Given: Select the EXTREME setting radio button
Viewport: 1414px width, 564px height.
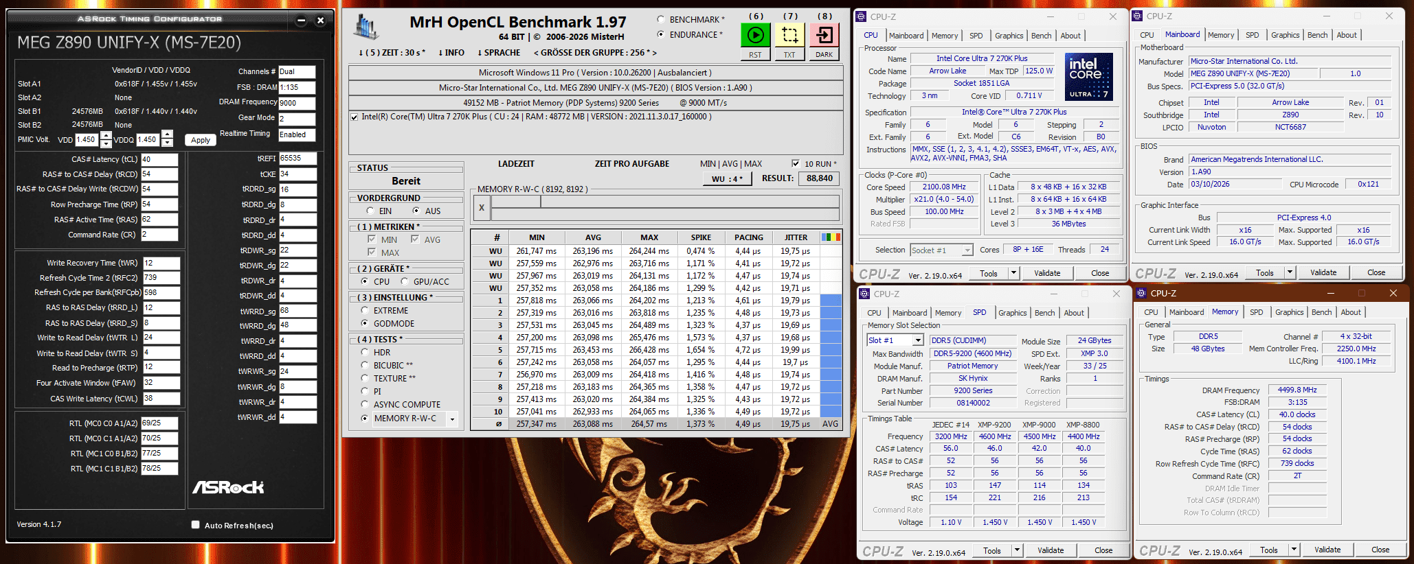Looking at the screenshot, I should (365, 310).
